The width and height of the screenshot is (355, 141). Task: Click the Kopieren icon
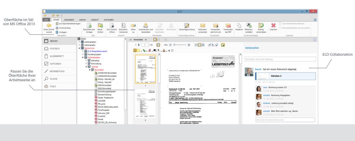[239, 26]
